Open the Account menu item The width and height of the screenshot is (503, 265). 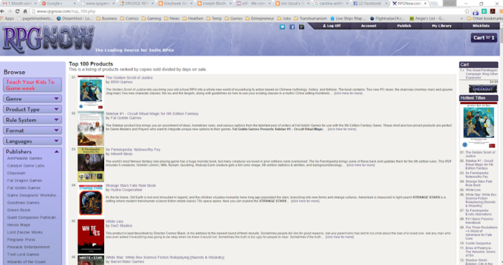(x=369, y=26)
